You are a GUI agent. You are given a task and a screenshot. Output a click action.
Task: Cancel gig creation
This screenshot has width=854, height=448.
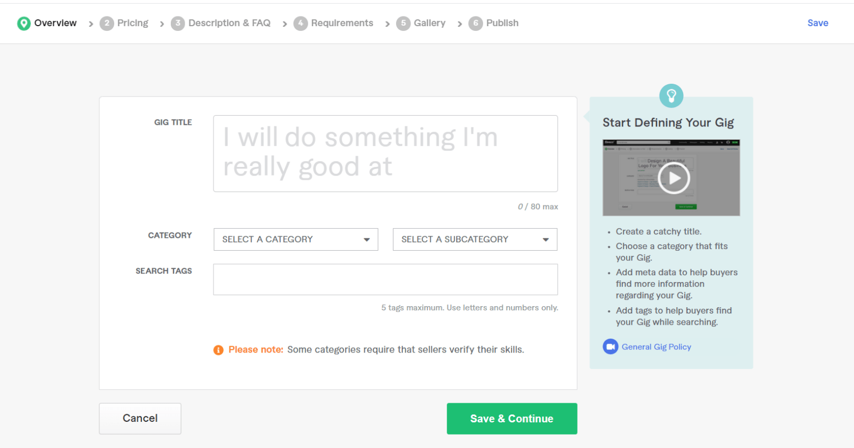pos(140,419)
